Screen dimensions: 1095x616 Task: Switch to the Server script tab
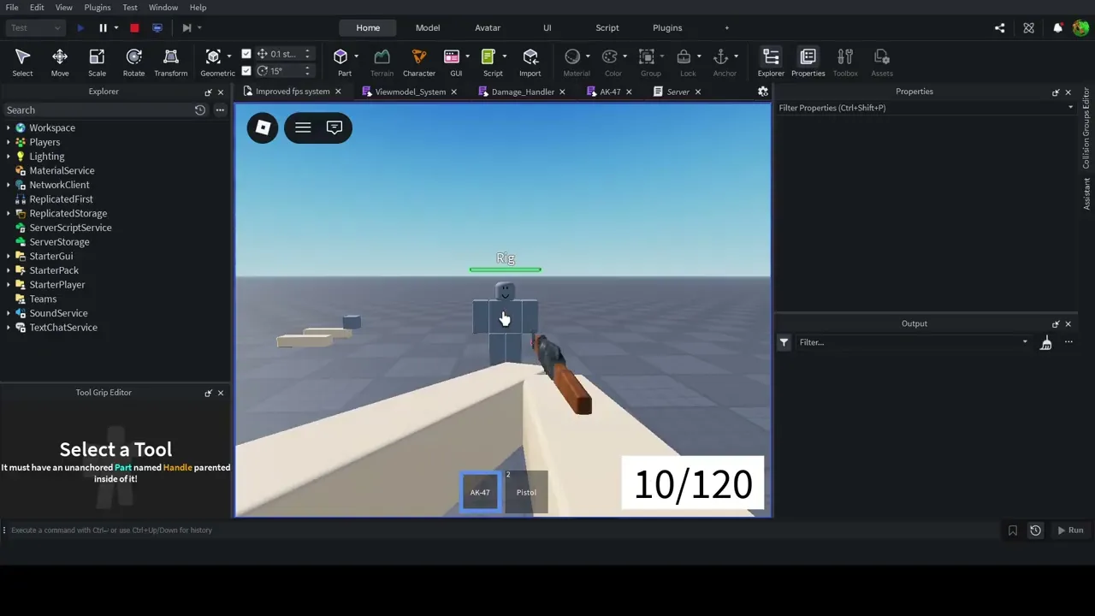pos(678,92)
